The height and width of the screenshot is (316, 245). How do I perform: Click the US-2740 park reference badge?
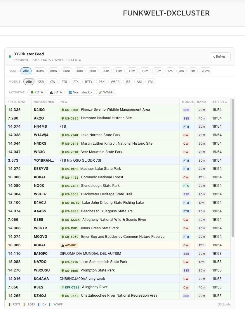(x=69, y=135)
